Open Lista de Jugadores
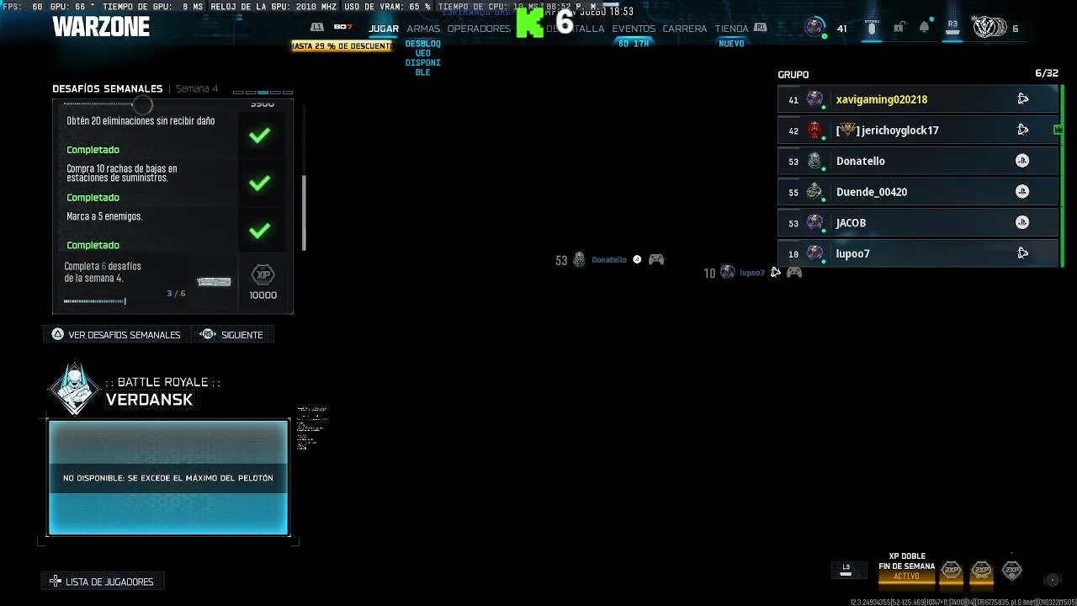Screen dimensions: 1077x606 pyautogui.click(x=102, y=582)
